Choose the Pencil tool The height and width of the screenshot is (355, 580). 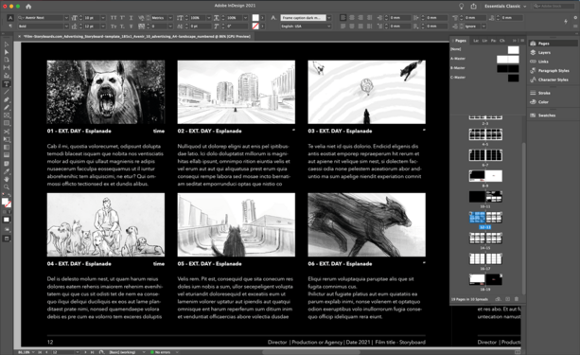pyautogui.click(x=7, y=107)
